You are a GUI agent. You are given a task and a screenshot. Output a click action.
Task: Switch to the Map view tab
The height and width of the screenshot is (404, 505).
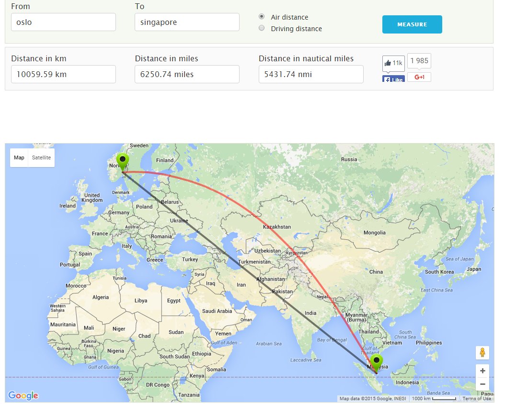pyautogui.click(x=19, y=157)
